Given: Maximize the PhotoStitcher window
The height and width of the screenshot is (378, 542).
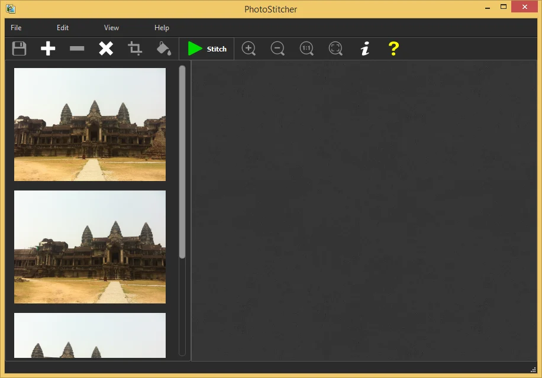Looking at the screenshot, I should [x=504, y=7].
